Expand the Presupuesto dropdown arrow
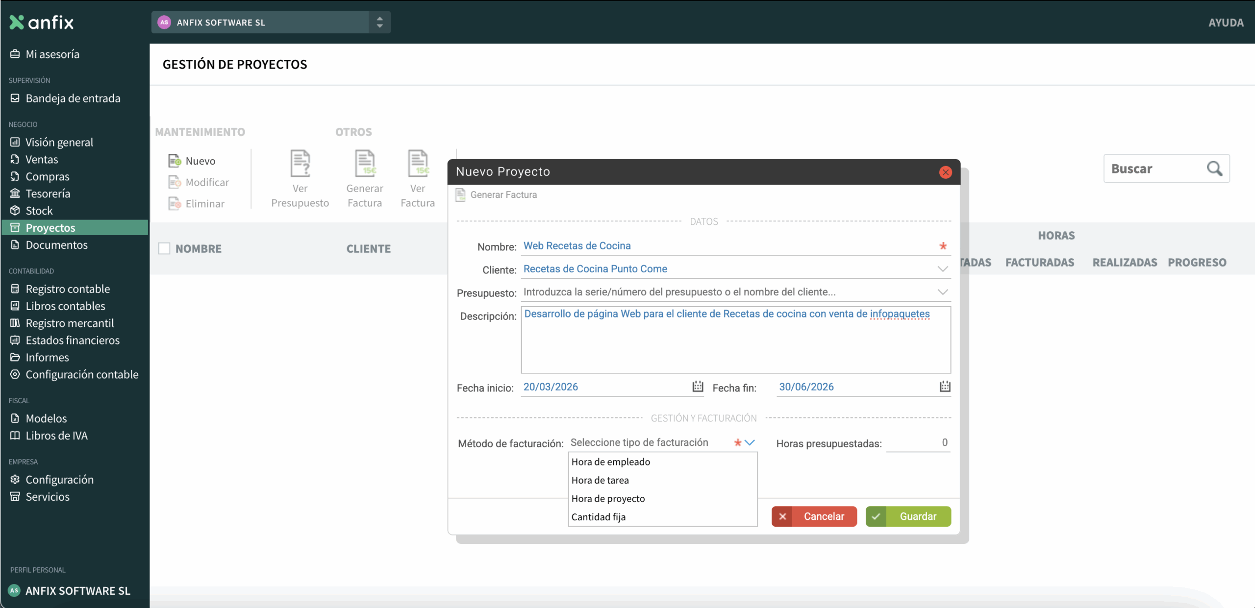The height and width of the screenshot is (608, 1255). pos(942,292)
